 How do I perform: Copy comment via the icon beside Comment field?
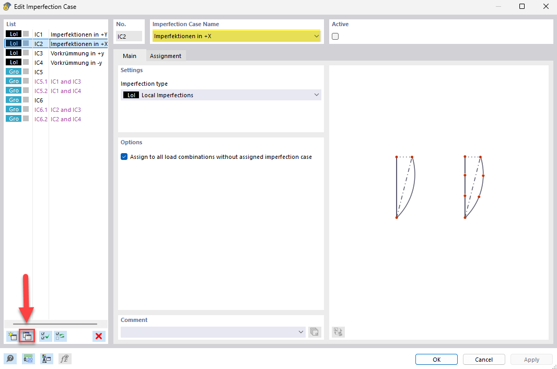coord(315,332)
